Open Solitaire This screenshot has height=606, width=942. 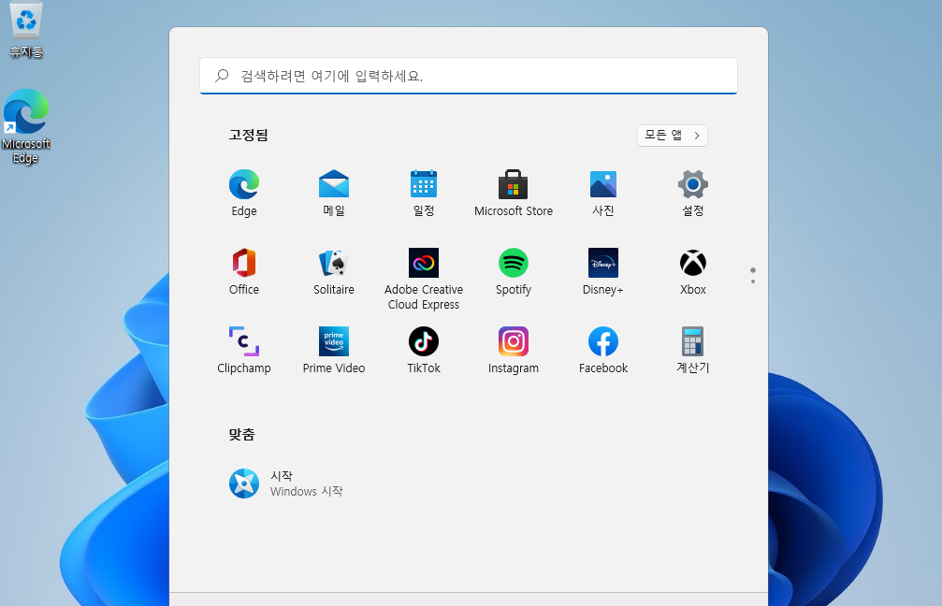coord(333,271)
